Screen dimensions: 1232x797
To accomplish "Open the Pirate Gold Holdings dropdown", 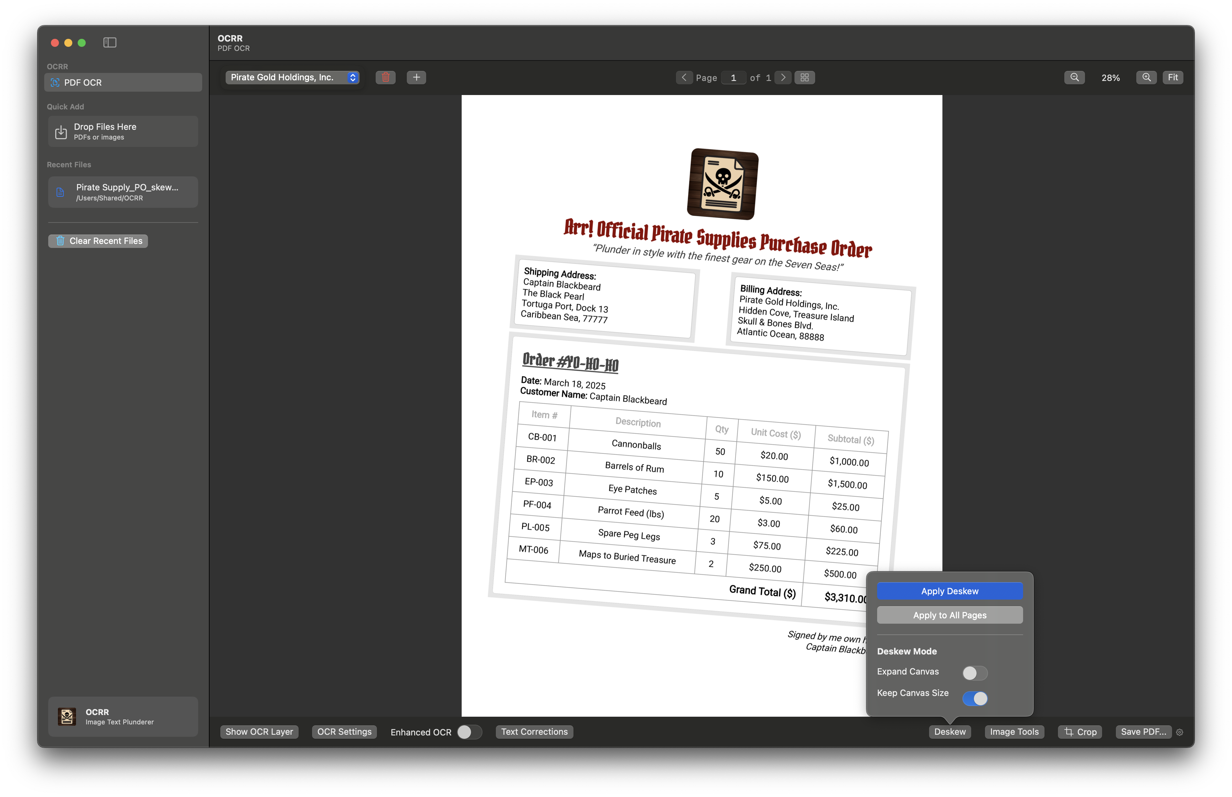I will click(x=293, y=78).
